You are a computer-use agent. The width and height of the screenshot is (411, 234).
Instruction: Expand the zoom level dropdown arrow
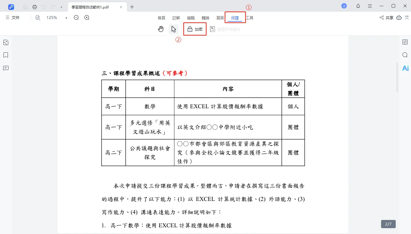tap(66, 18)
